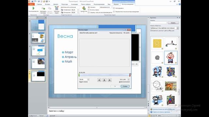Select slide 4 thumbnail in panel

click(x=38, y=63)
